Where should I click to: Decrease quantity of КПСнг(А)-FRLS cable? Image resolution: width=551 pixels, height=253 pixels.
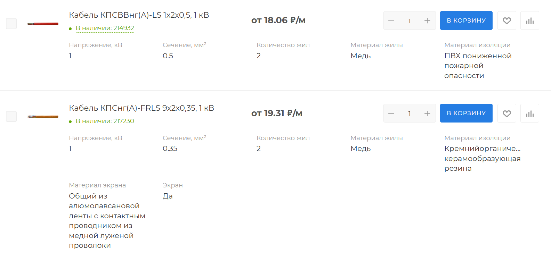pos(391,113)
